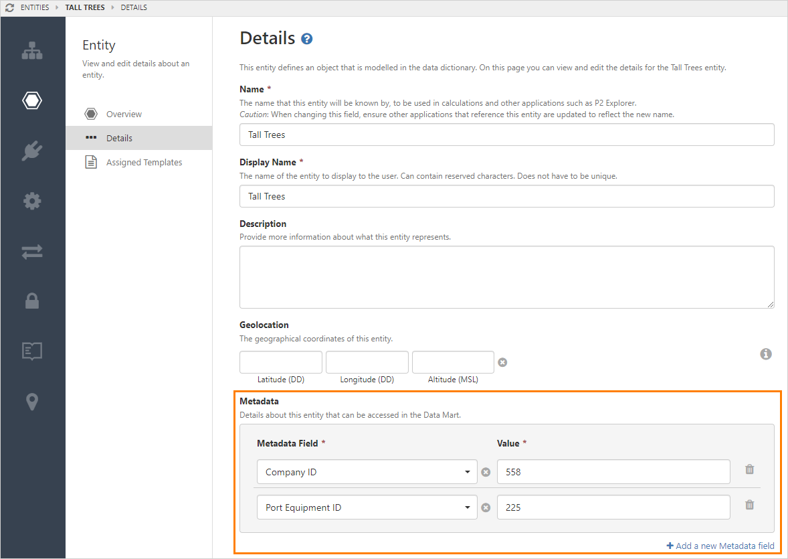Open the plug connector sidebar icon

click(x=32, y=151)
